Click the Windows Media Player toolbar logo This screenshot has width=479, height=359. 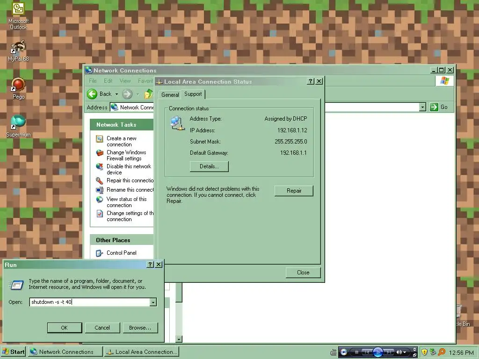pyautogui.click(x=343, y=352)
